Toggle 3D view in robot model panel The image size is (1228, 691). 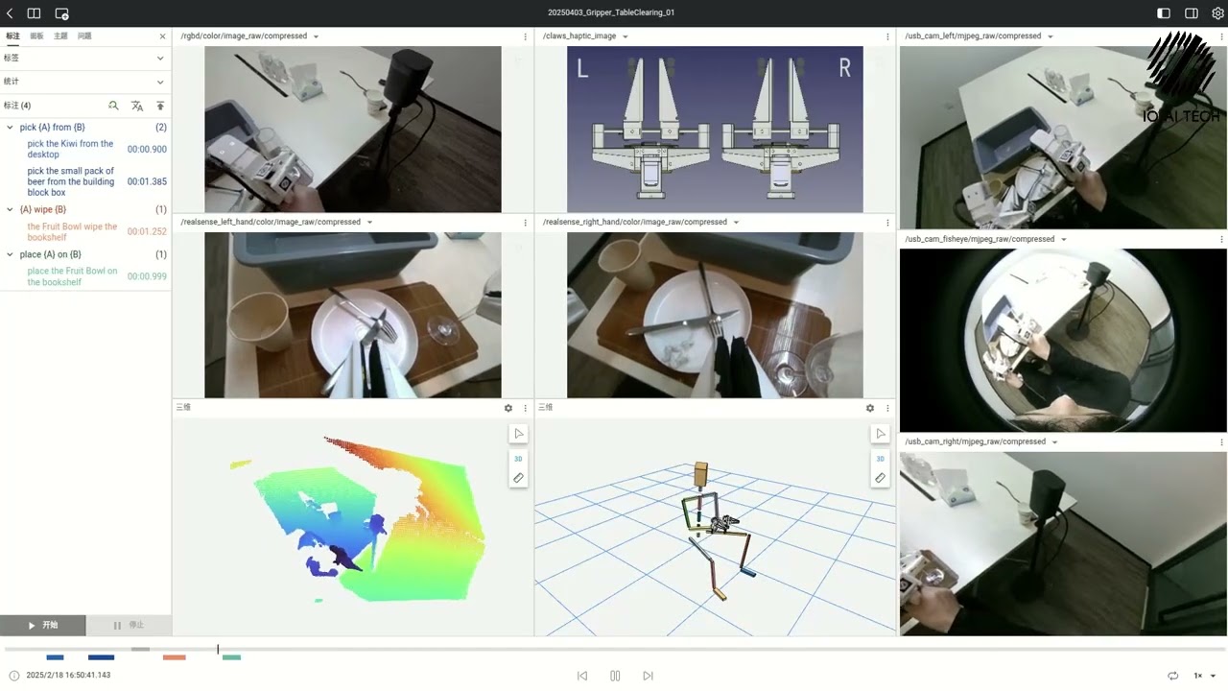880,459
